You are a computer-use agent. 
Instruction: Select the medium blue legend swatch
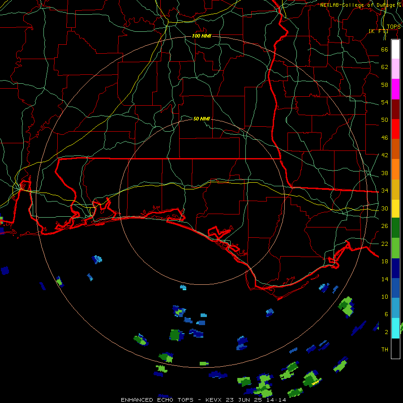pyautogui.click(x=395, y=288)
